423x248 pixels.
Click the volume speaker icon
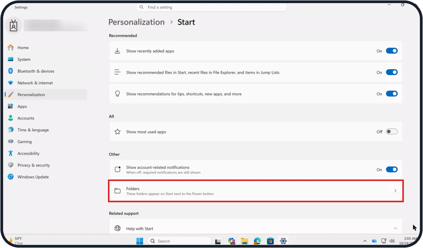[392, 241]
